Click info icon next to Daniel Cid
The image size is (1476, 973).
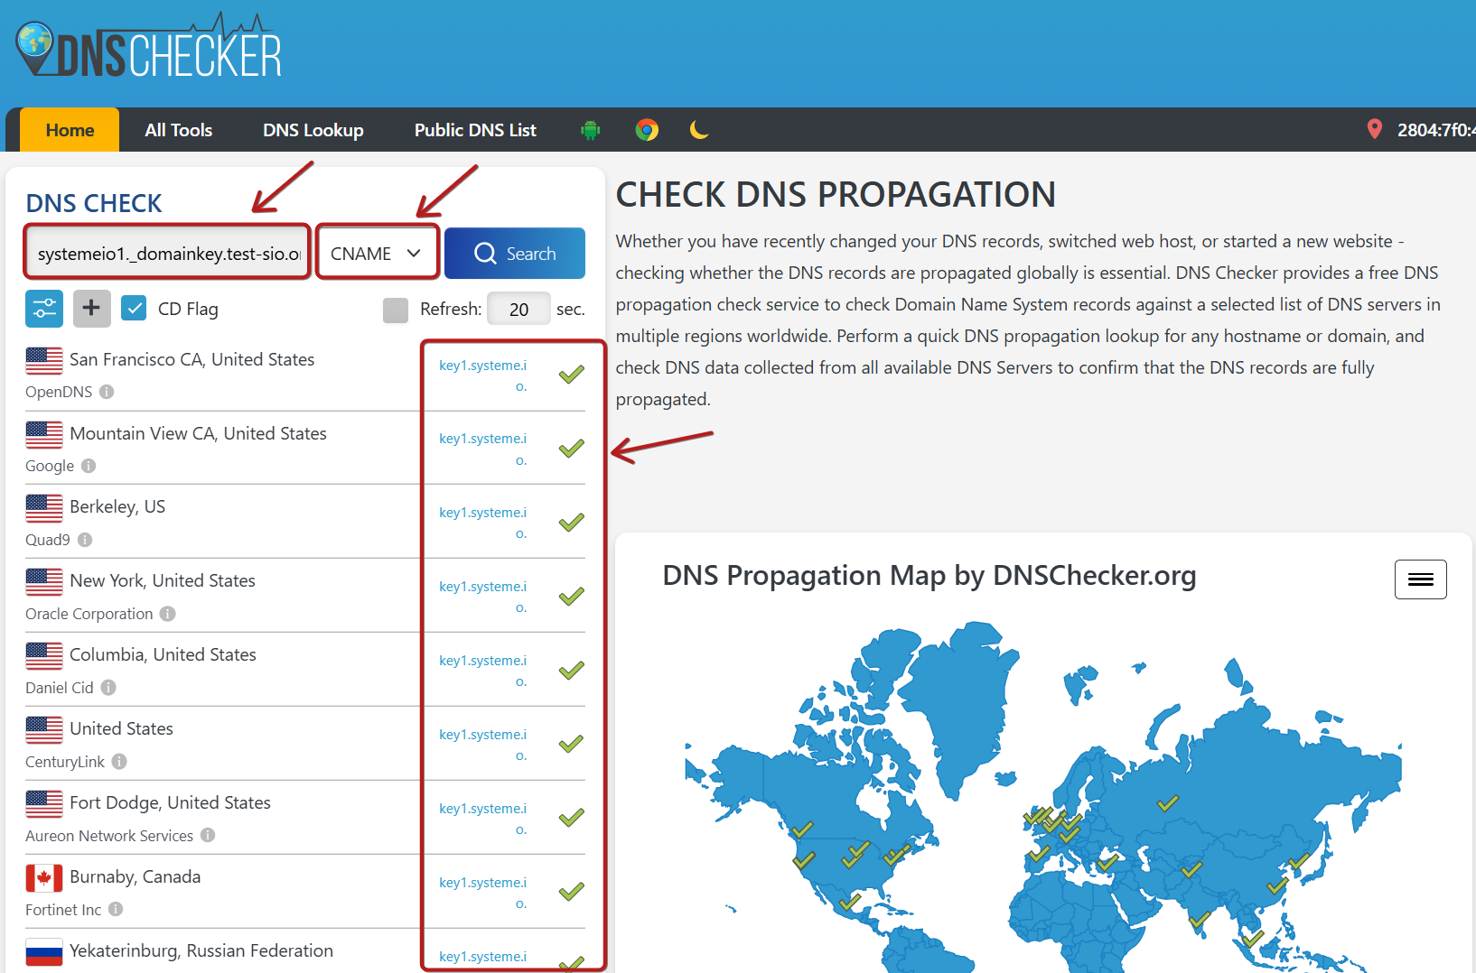(108, 688)
